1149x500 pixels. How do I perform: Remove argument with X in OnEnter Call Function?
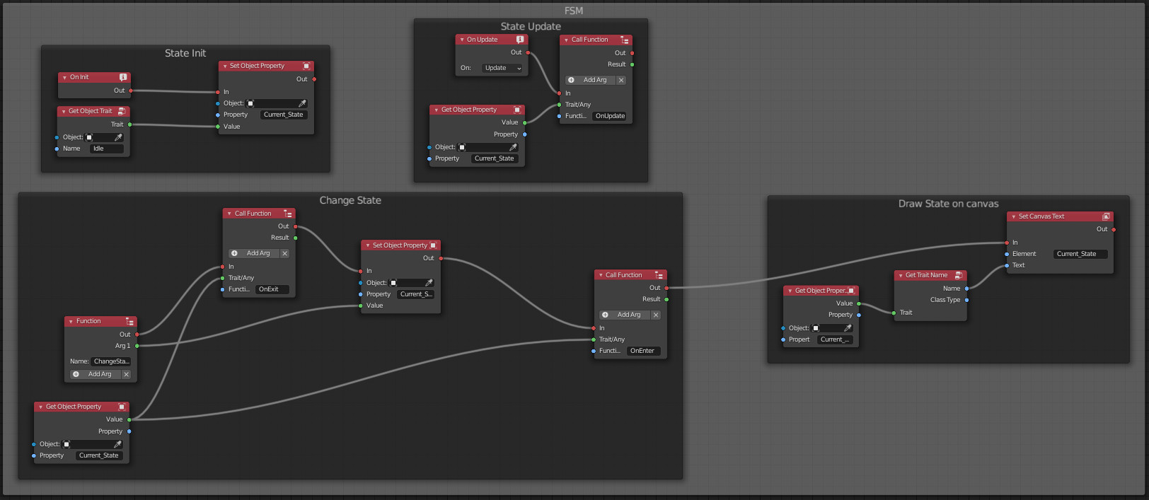coord(655,315)
